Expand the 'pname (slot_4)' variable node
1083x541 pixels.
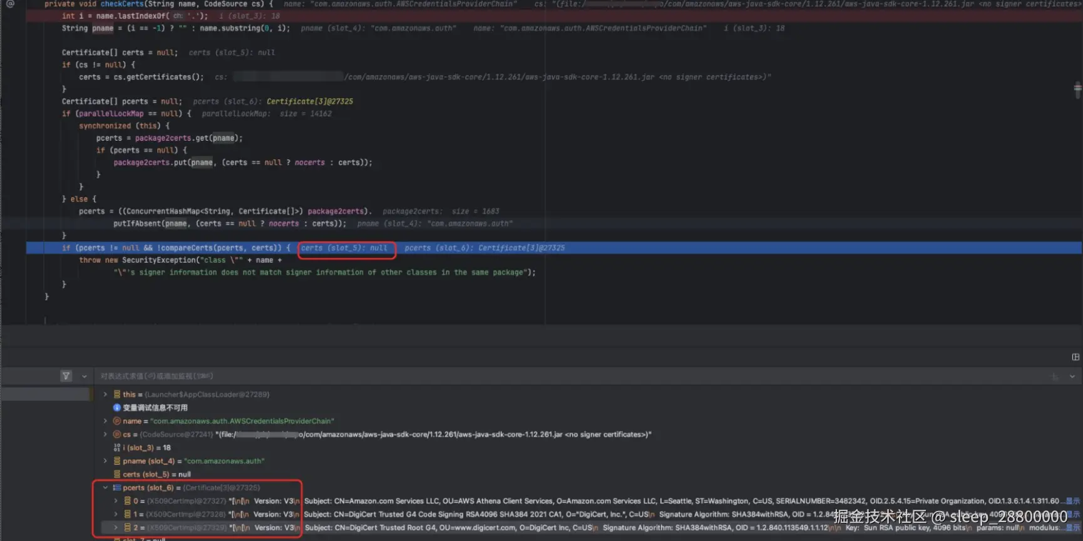point(105,461)
